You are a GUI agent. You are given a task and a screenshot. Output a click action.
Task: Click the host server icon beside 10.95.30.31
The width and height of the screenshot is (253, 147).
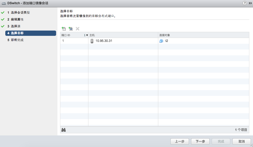[92, 41]
